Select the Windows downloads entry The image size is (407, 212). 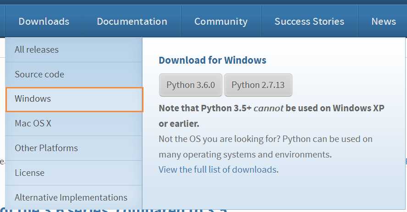tap(74, 99)
